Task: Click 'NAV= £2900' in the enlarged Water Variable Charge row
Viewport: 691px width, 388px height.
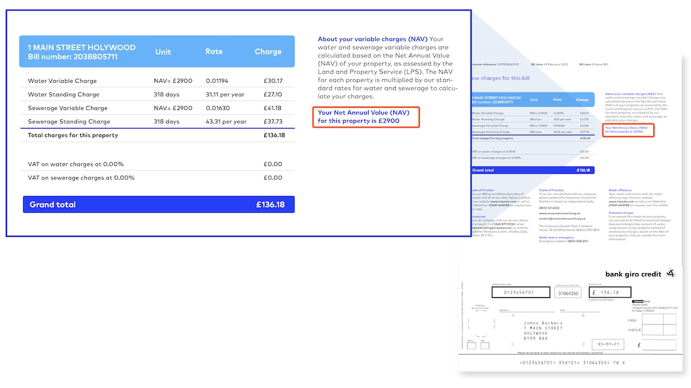Action: click(x=173, y=81)
